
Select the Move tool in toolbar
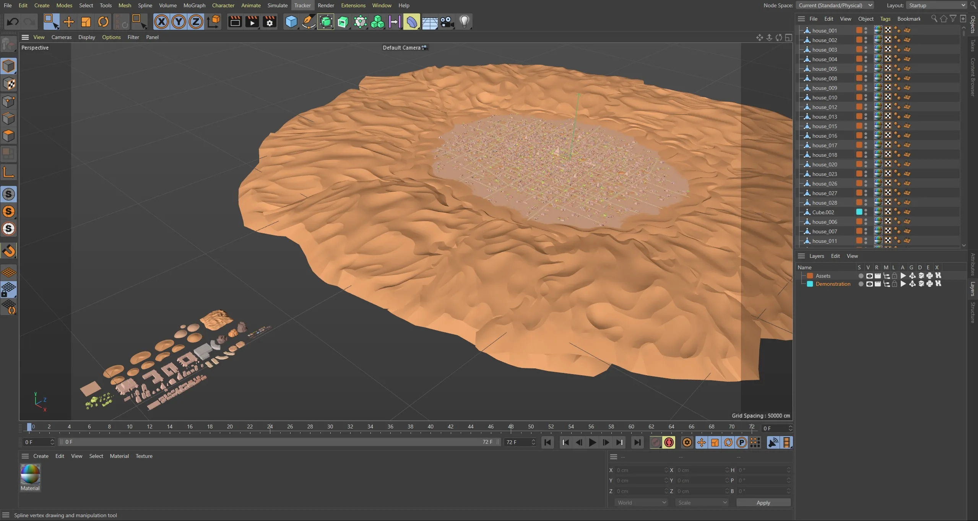click(68, 22)
